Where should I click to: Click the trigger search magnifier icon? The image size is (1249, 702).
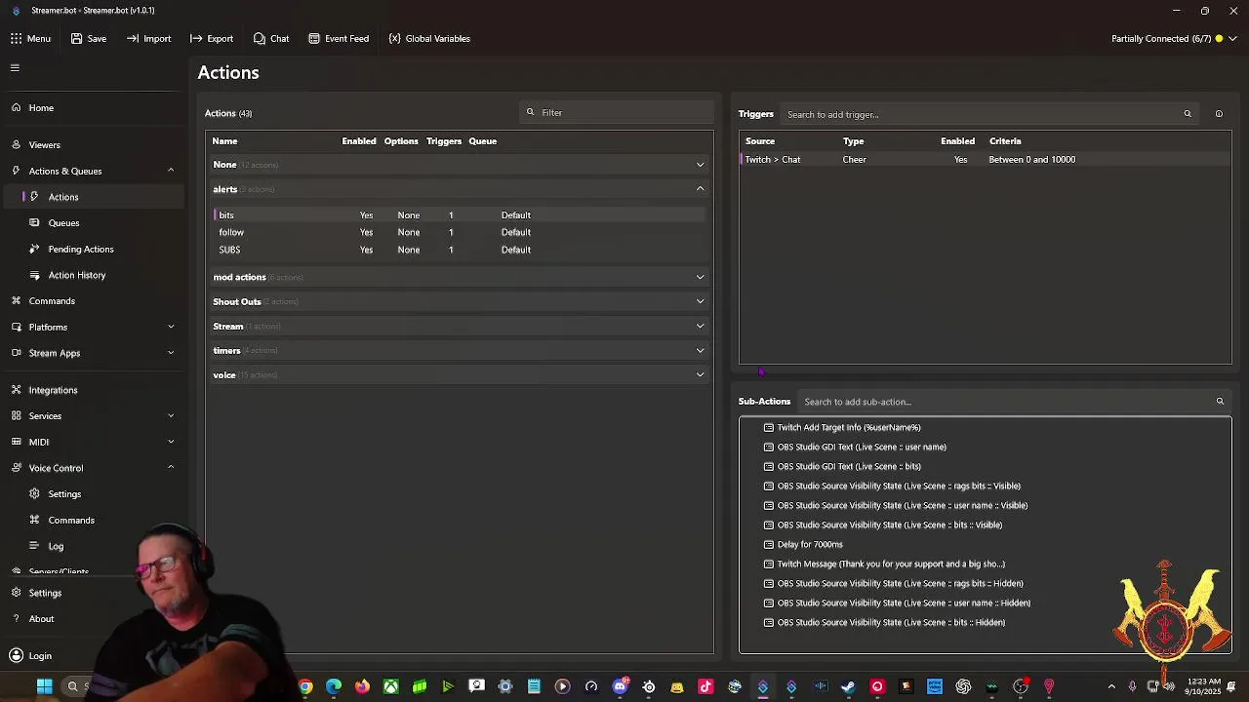1188,114
